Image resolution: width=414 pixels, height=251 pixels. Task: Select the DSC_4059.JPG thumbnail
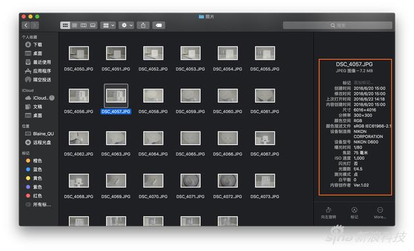click(x=191, y=95)
